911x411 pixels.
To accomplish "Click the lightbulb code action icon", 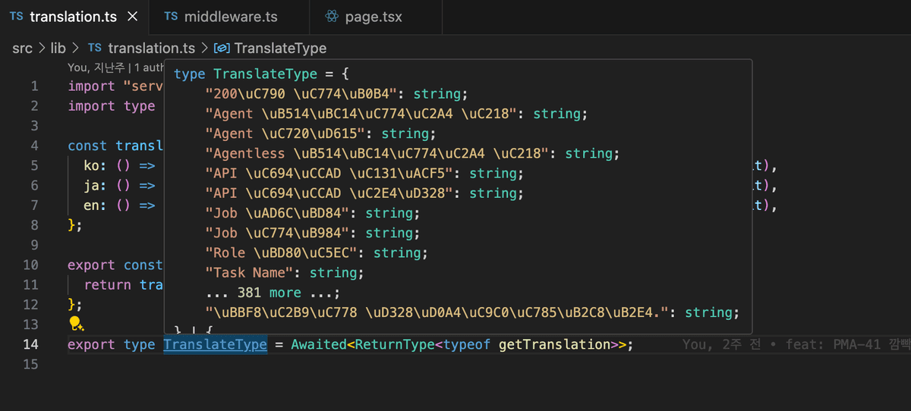I will pos(76,325).
